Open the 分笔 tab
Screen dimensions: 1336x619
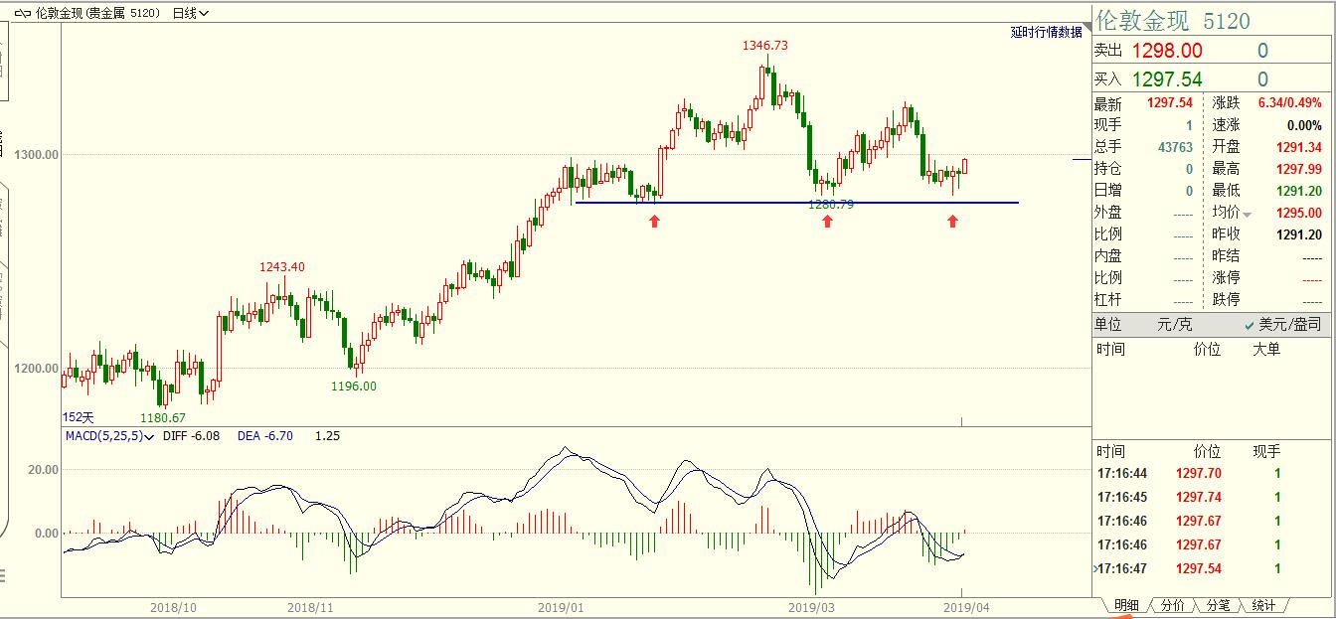(1218, 605)
